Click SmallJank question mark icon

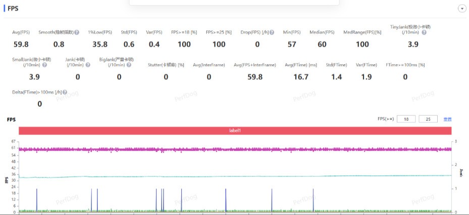(44, 65)
